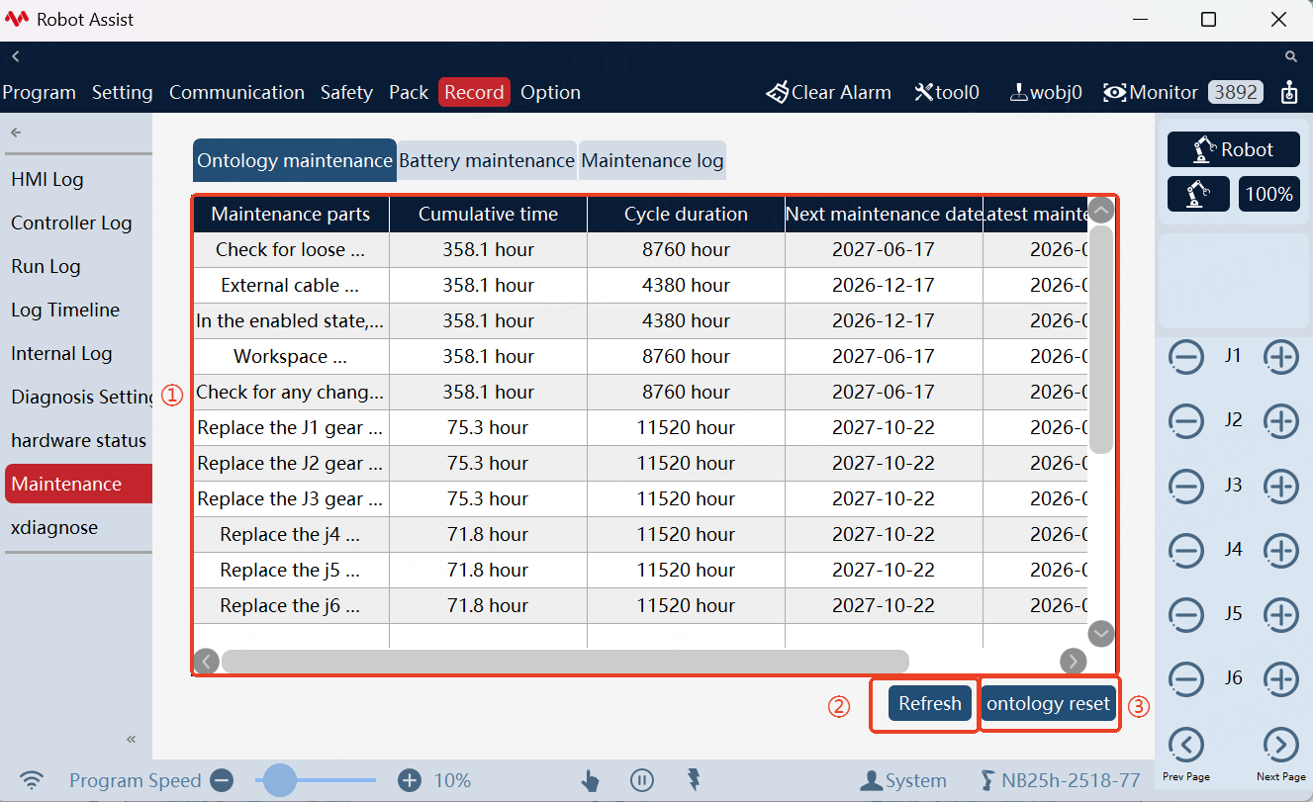The image size is (1313, 802).
Task: Go to Next Page of jog axes
Action: [x=1281, y=745]
